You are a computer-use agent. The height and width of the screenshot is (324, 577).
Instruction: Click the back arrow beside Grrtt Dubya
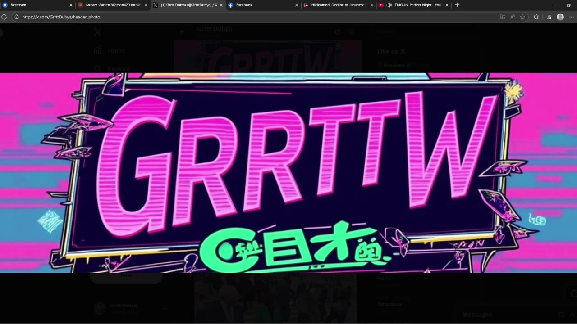pos(182,31)
